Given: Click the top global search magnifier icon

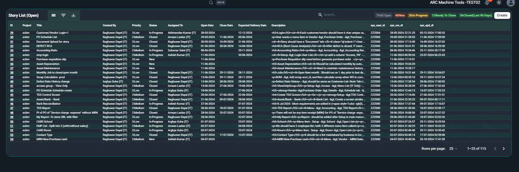Looking at the screenshot, I should click(x=211, y=2).
